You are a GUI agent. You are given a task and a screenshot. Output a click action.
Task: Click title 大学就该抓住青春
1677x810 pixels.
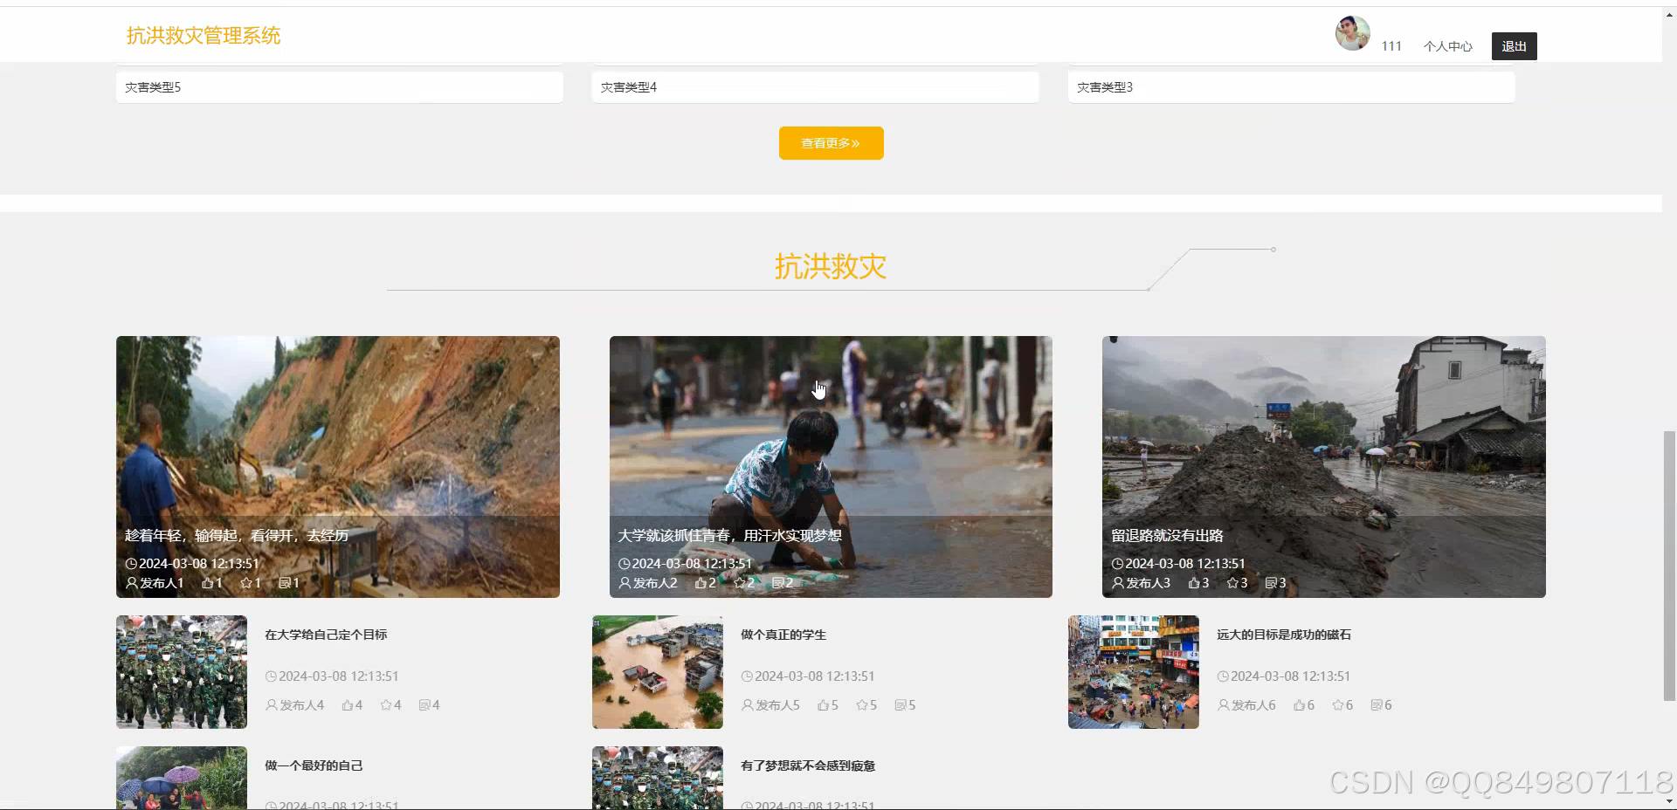(x=730, y=535)
